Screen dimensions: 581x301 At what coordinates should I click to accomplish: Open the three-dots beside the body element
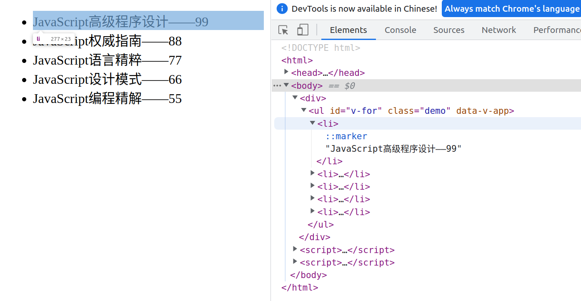point(277,85)
